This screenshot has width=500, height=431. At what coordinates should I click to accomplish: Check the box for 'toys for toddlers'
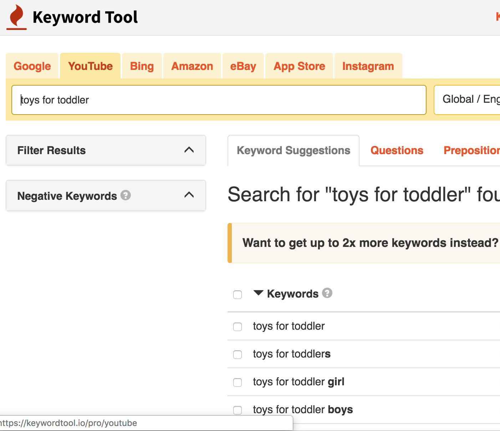point(238,355)
